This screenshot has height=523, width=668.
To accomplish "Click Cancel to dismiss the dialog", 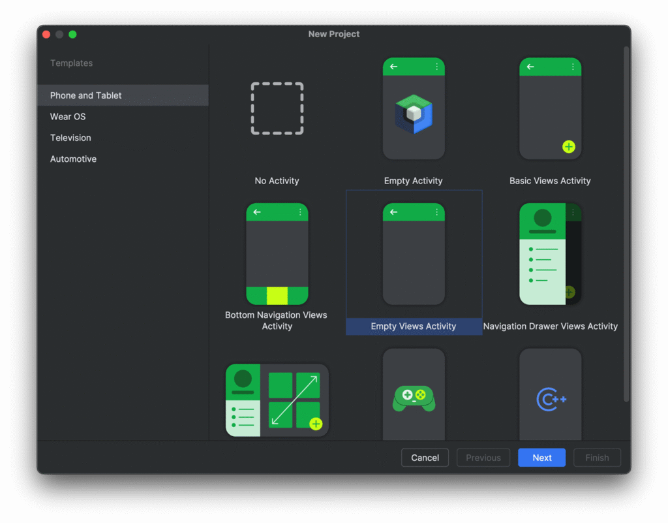I will (x=425, y=458).
